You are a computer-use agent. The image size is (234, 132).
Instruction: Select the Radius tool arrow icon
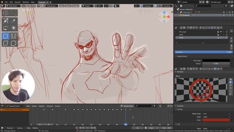point(14,21)
